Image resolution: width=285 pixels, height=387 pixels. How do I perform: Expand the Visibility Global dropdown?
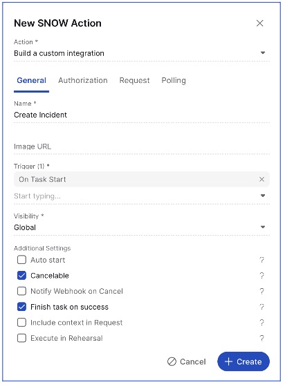click(263, 227)
